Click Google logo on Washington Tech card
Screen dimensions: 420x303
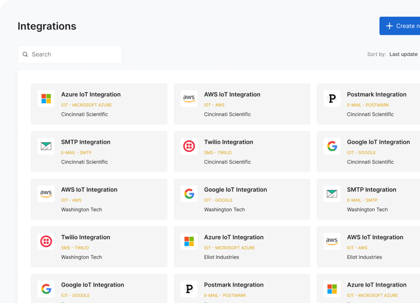point(189,194)
